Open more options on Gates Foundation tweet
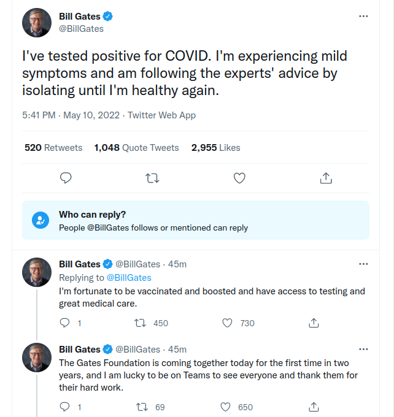Screen dimensions: 394x417 pyautogui.click(x=363, y=350)
